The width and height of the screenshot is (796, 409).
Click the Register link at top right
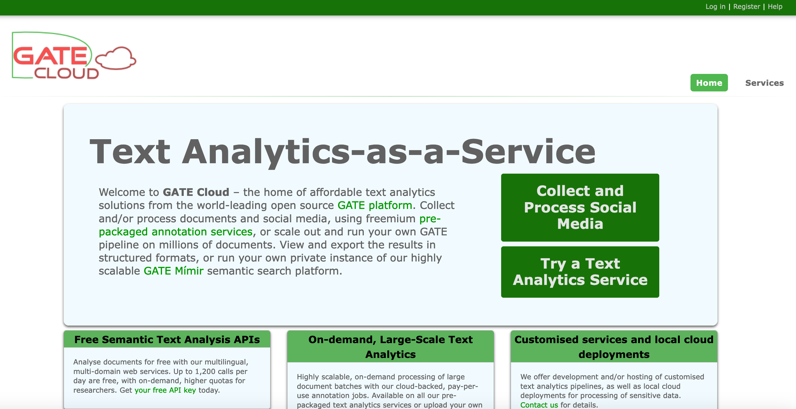pos(748,7)
